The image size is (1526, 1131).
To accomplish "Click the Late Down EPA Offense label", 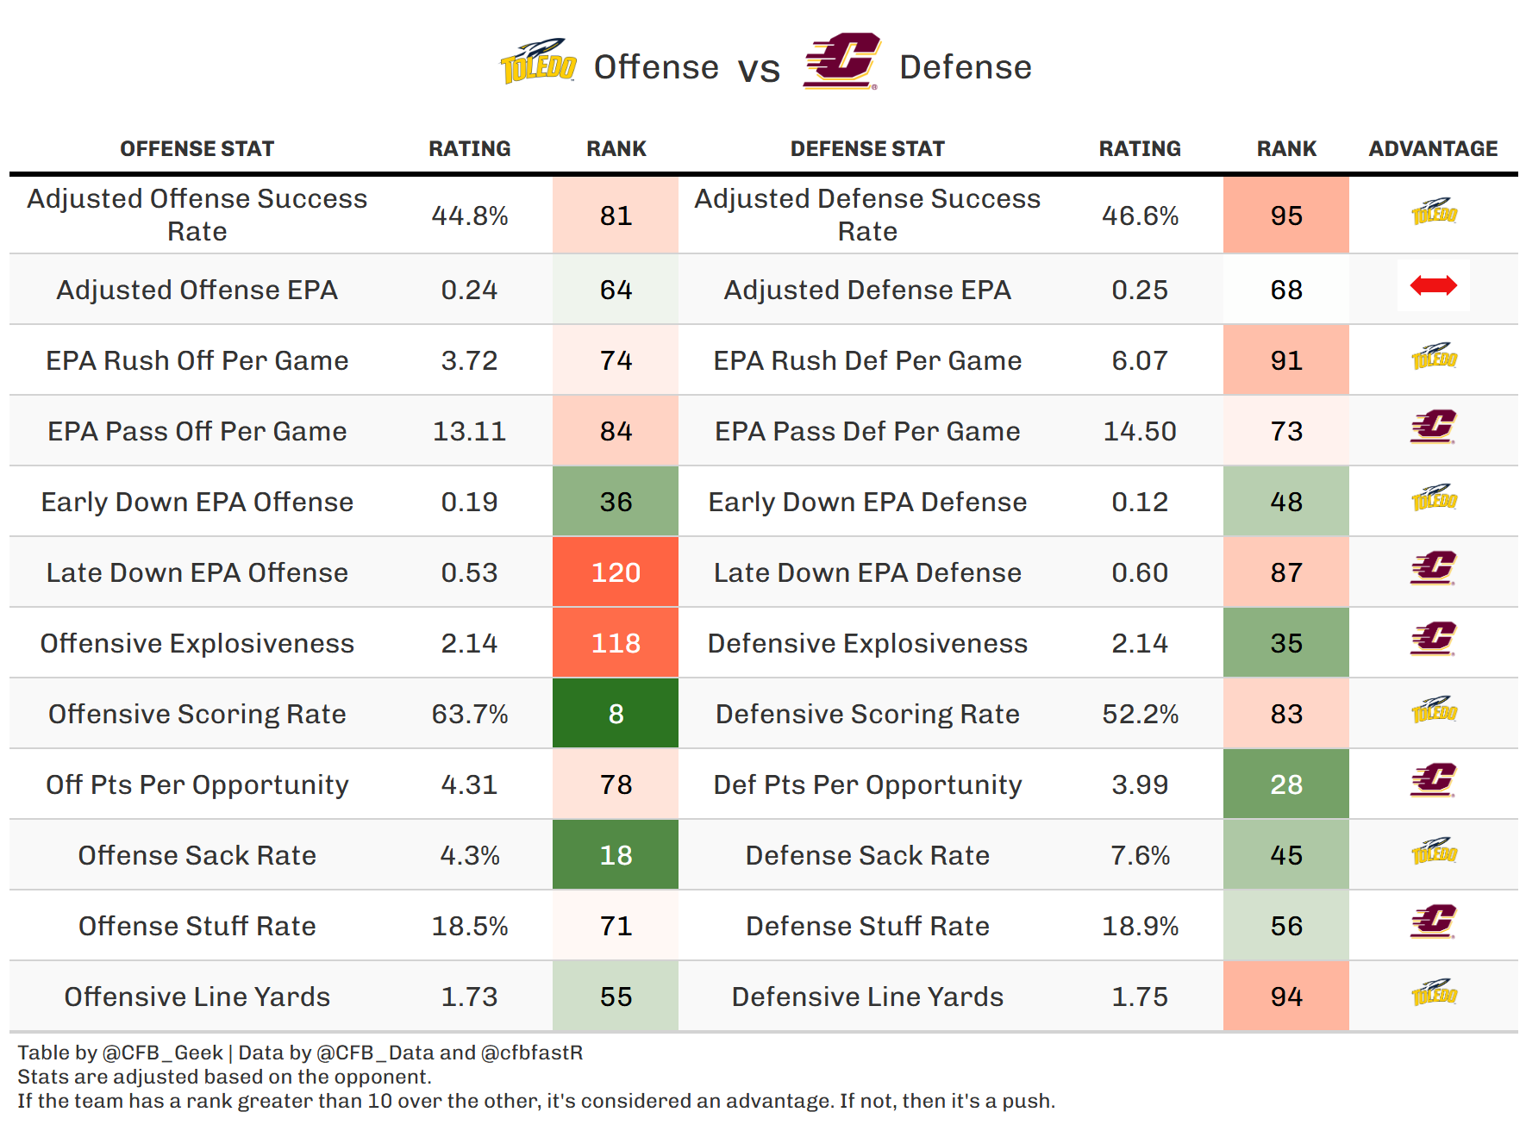I will tap(197, 572).
